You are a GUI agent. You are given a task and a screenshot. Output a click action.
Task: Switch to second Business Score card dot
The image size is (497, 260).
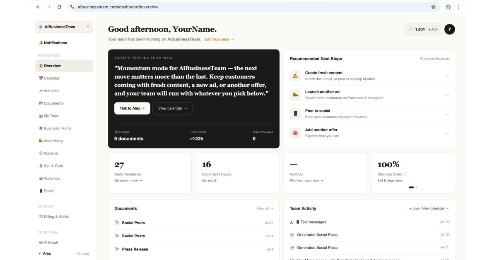coord(416,187)
